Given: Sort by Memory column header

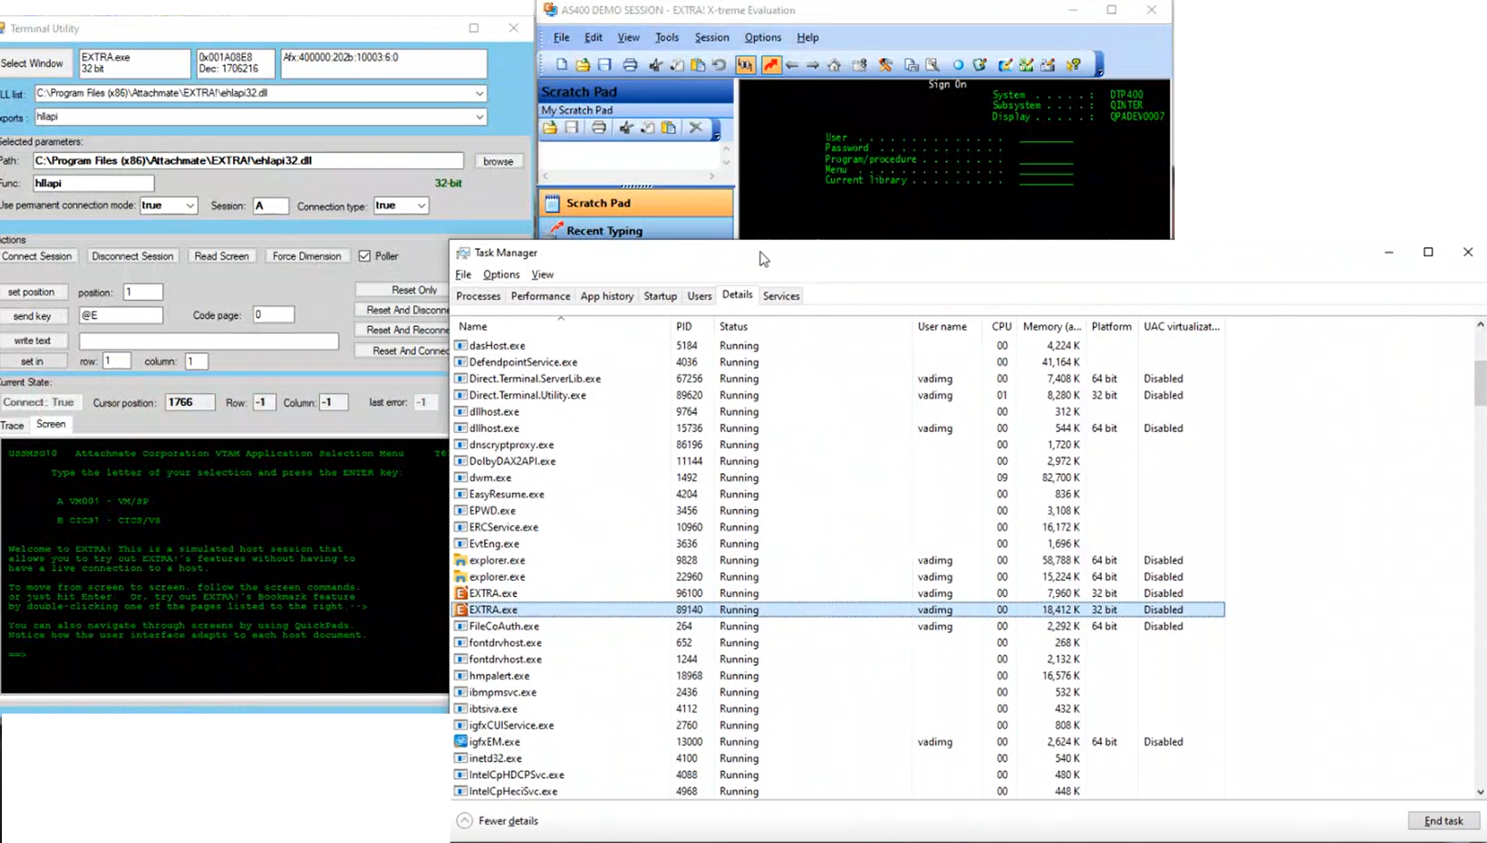Looking at the screenshot, I should [1052, 327].
